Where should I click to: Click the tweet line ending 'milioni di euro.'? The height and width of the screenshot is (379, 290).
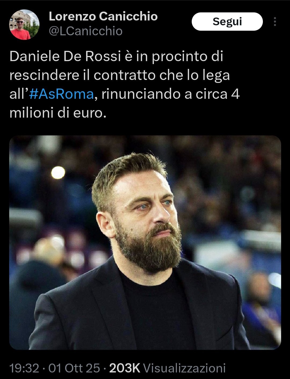click(58, 113)
